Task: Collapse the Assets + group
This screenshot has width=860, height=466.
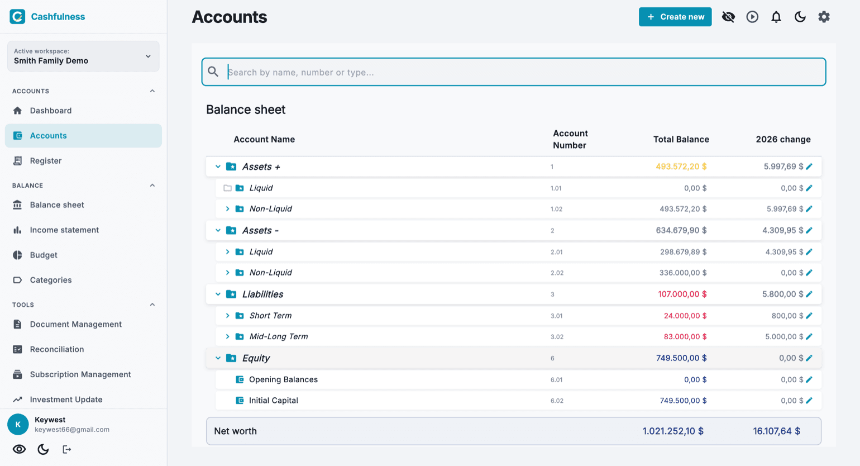Action: 218,167
